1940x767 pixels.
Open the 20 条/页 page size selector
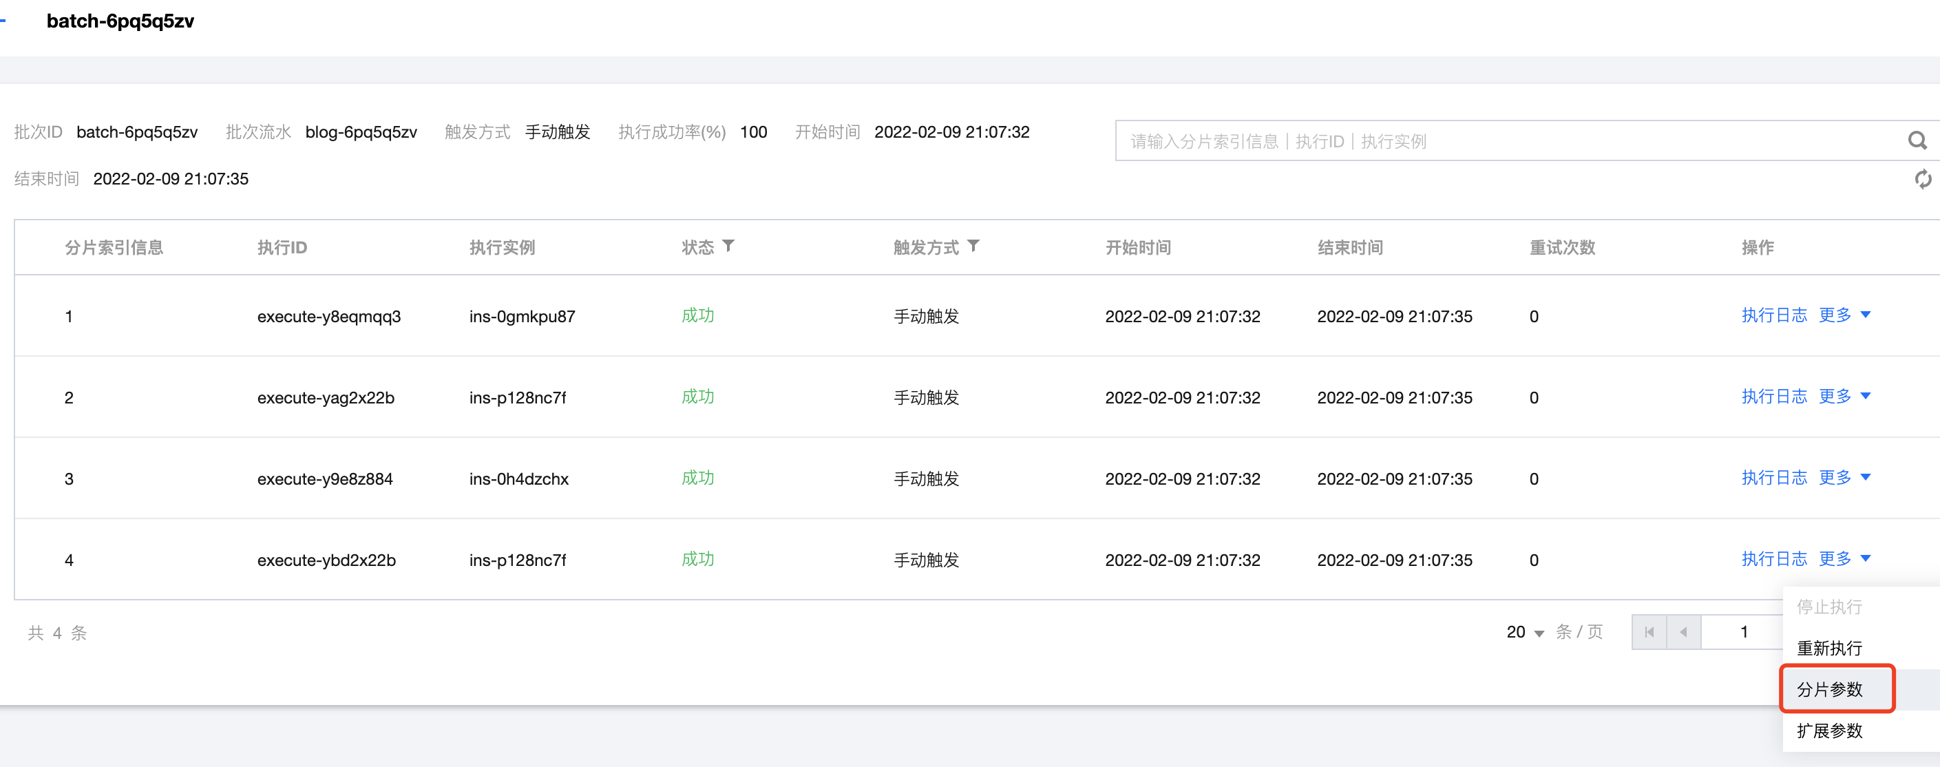[1525, 633]
